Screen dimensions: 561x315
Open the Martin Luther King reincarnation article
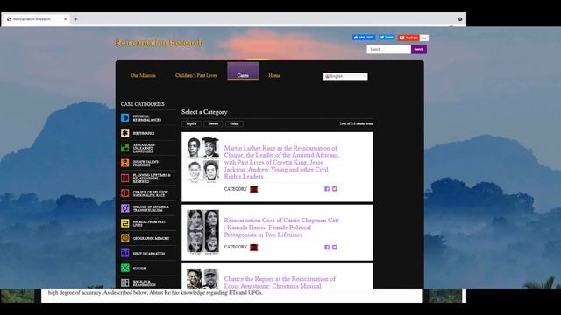click(281, 162)
